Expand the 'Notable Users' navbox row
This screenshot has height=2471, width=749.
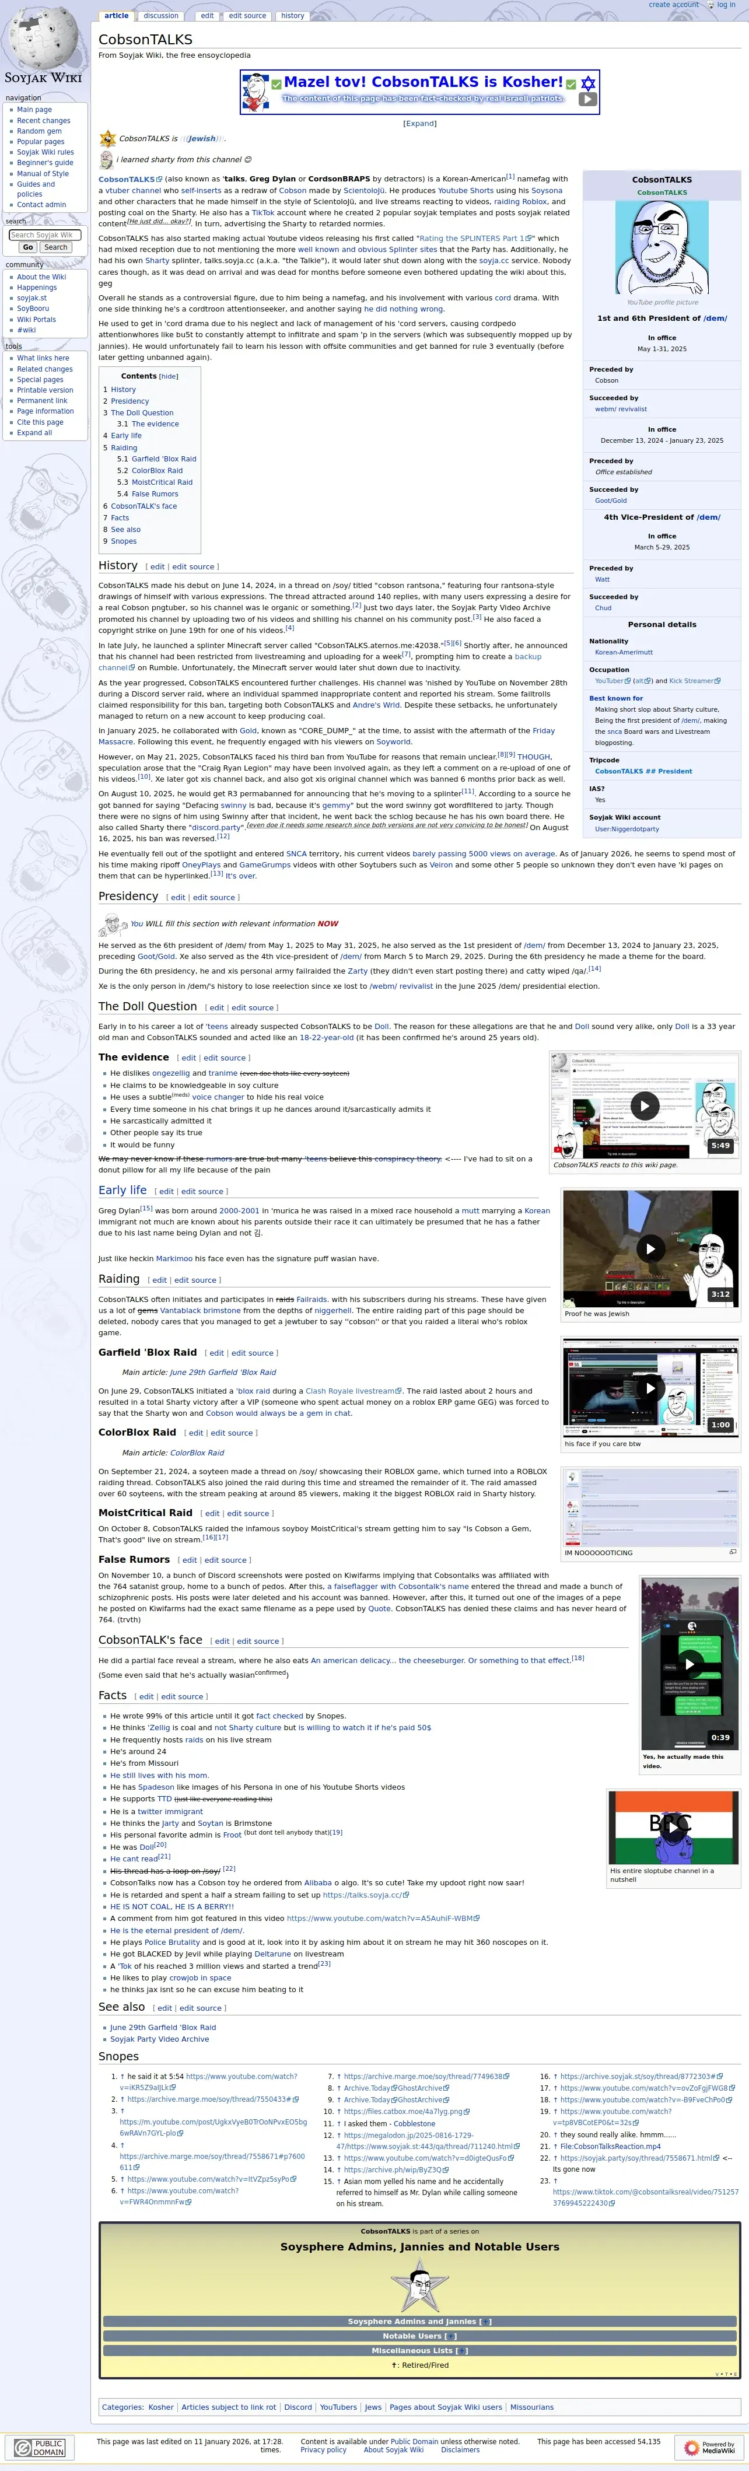point(451,2336)
